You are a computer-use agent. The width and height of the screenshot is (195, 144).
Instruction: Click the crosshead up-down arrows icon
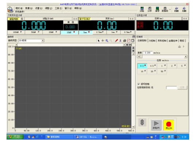tap(142, 122)
